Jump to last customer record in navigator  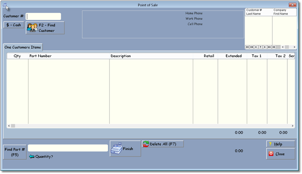pyautogui.click(x=274, y=47)
